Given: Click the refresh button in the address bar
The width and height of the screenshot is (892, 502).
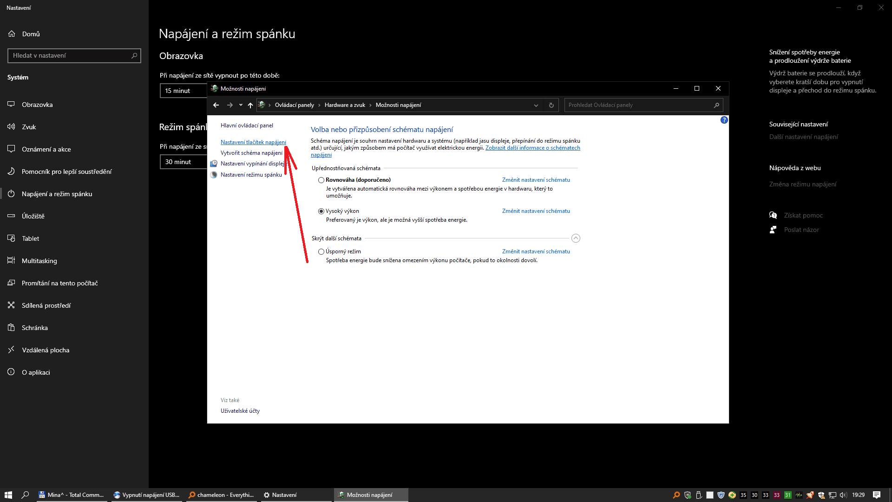Looking at the screenshot, I should click(x=551, y=105).
